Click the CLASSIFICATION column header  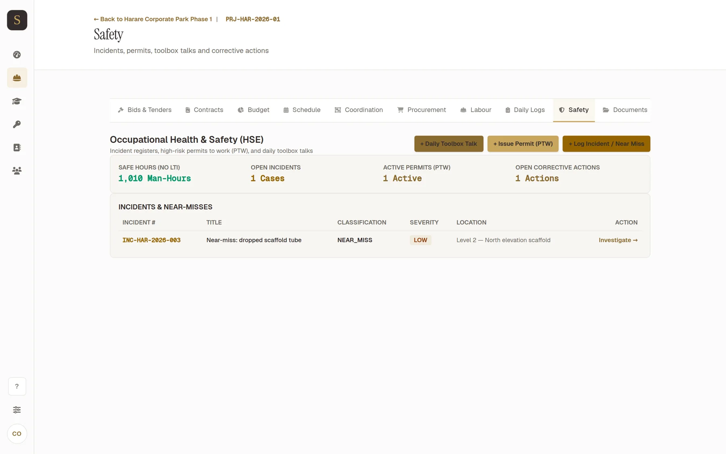pos(361,223)
